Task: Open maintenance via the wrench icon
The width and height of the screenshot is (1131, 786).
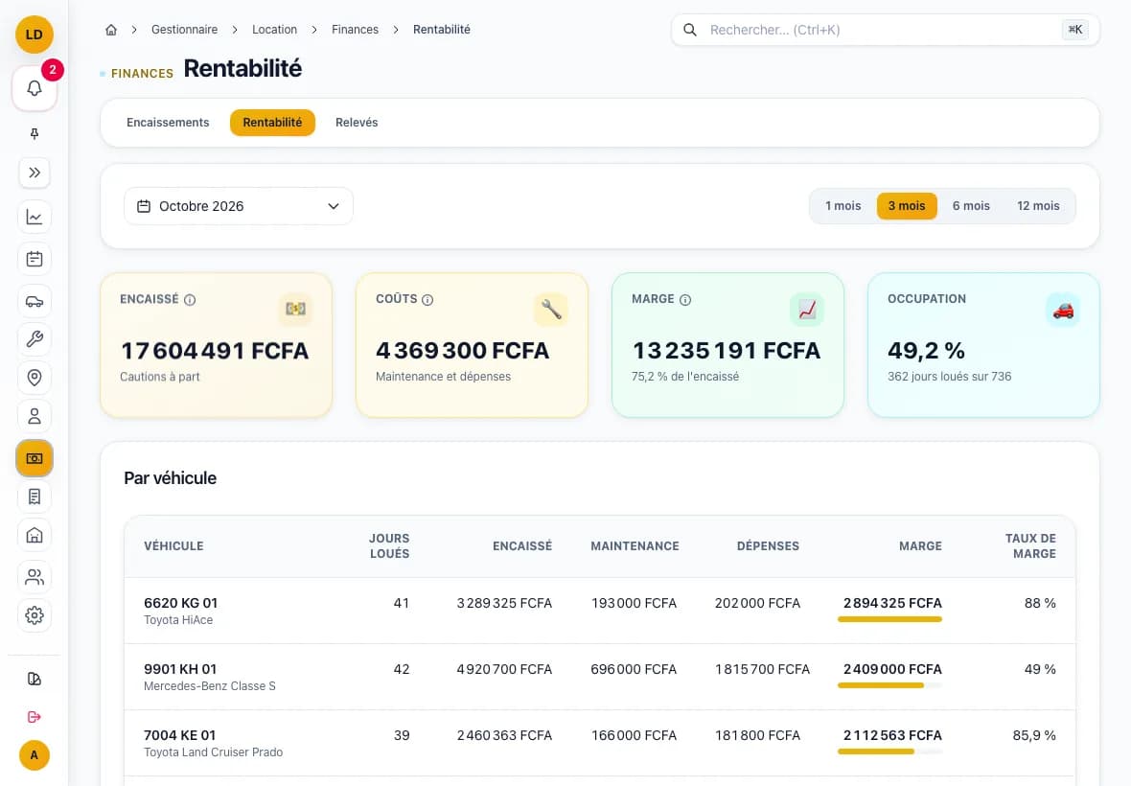Action: click(34, 339)
